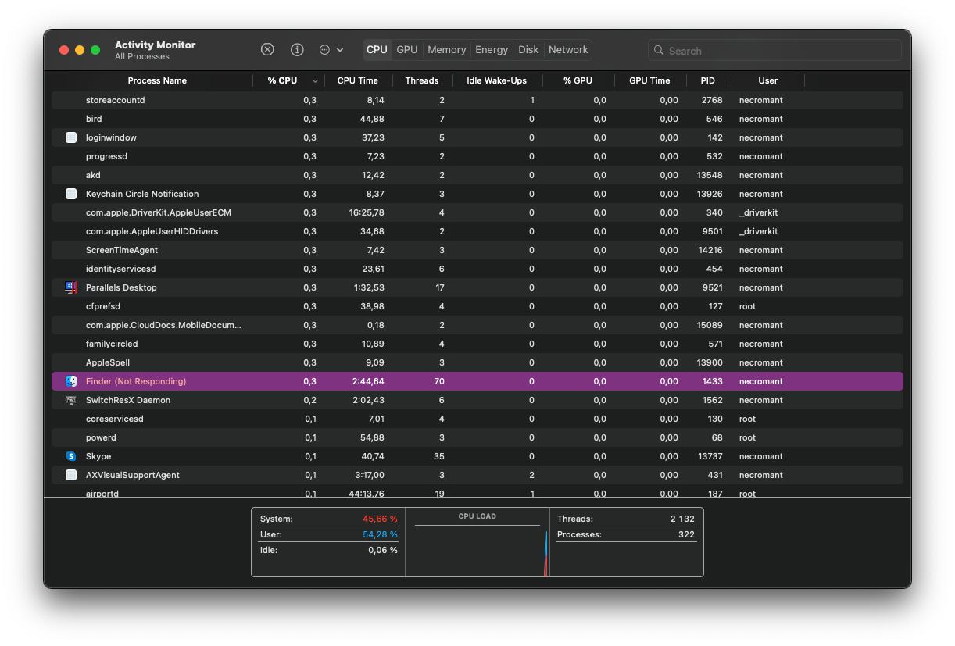The image size is (955, 646).
Task: Switch to the Network tab
Action: pos(568,49)
